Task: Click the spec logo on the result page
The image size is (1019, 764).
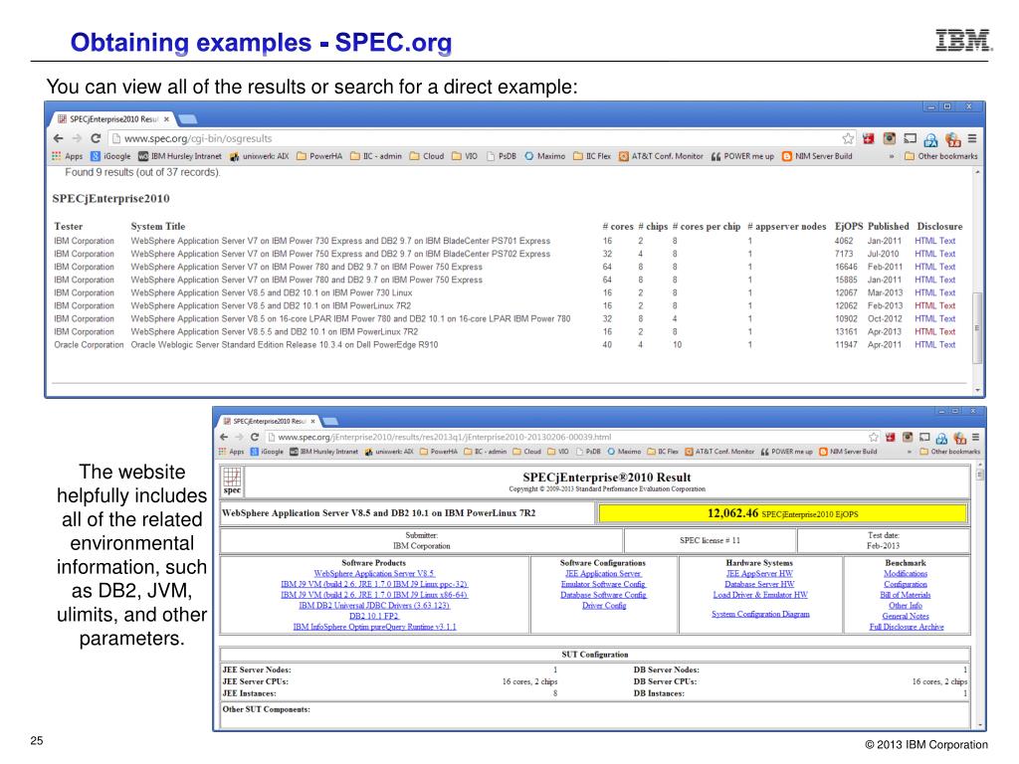Action: [x=232, y=481]
